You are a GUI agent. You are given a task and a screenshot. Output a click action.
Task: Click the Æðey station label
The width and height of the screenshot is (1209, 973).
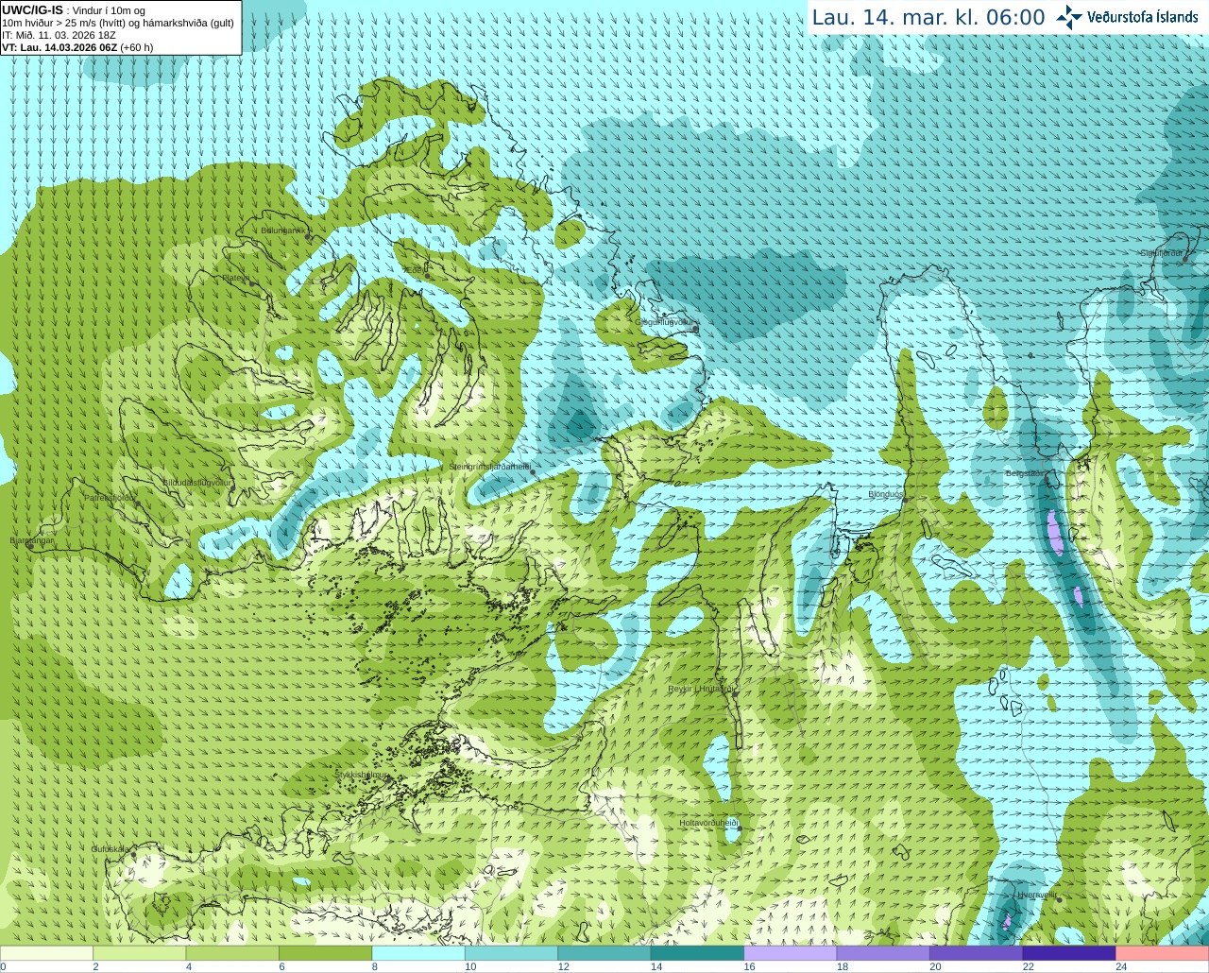point(416,270)
